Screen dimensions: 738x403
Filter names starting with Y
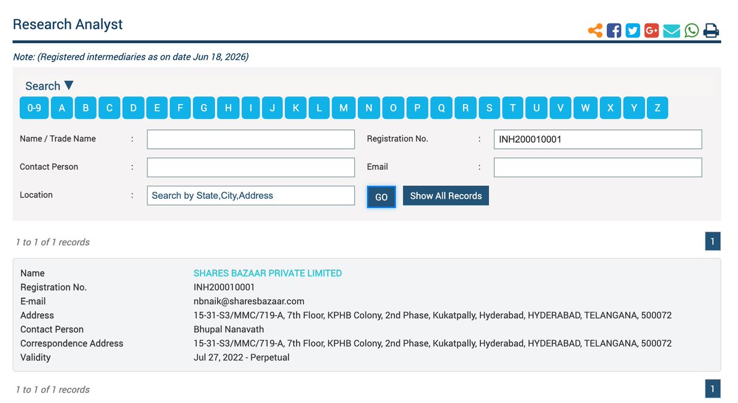point(634,108)
